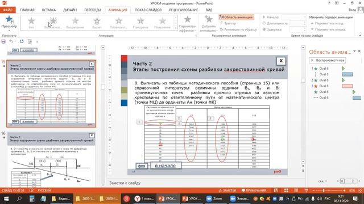Open Zoom from the taskbar
364x204 pixels.
(214, 199)
